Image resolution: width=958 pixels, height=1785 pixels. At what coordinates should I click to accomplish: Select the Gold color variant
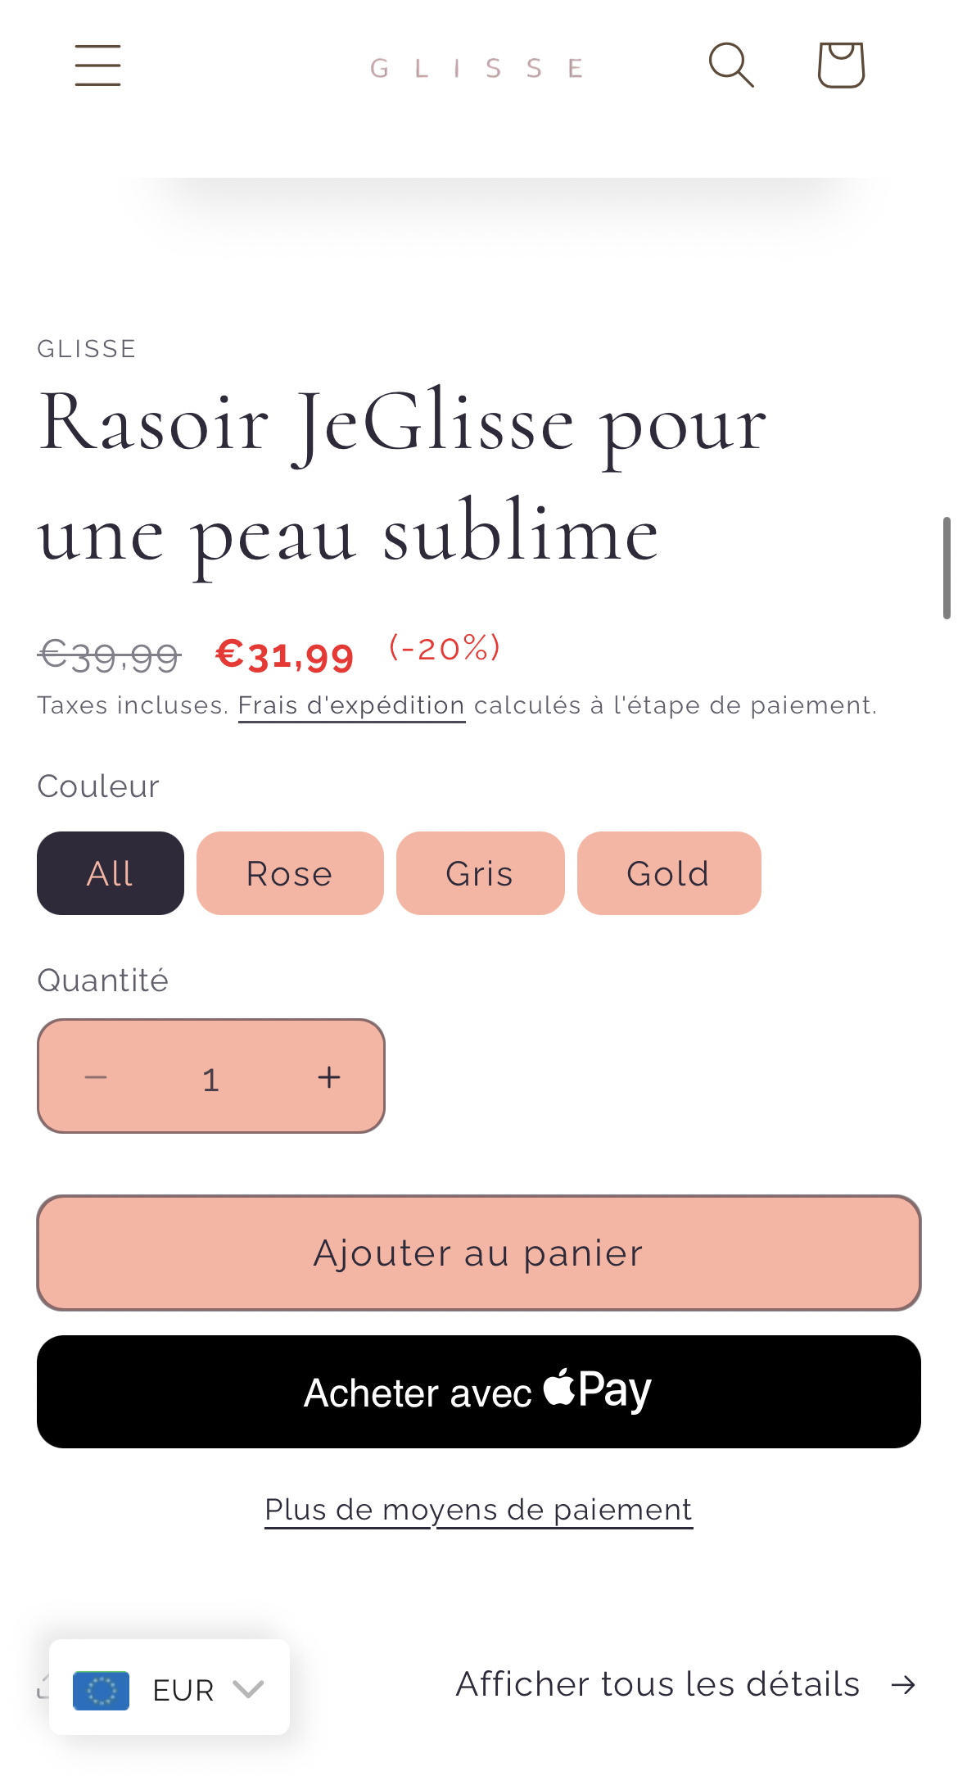(x=668, y=873)
